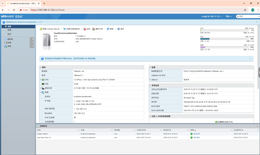Open the browser profile avatar
260x155 pixels.
coord(253,10)
